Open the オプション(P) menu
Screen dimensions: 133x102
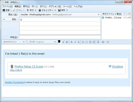point(55,6)
